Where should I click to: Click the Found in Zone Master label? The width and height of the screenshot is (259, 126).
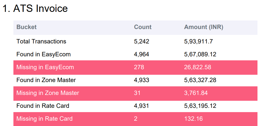coord(46,80)
